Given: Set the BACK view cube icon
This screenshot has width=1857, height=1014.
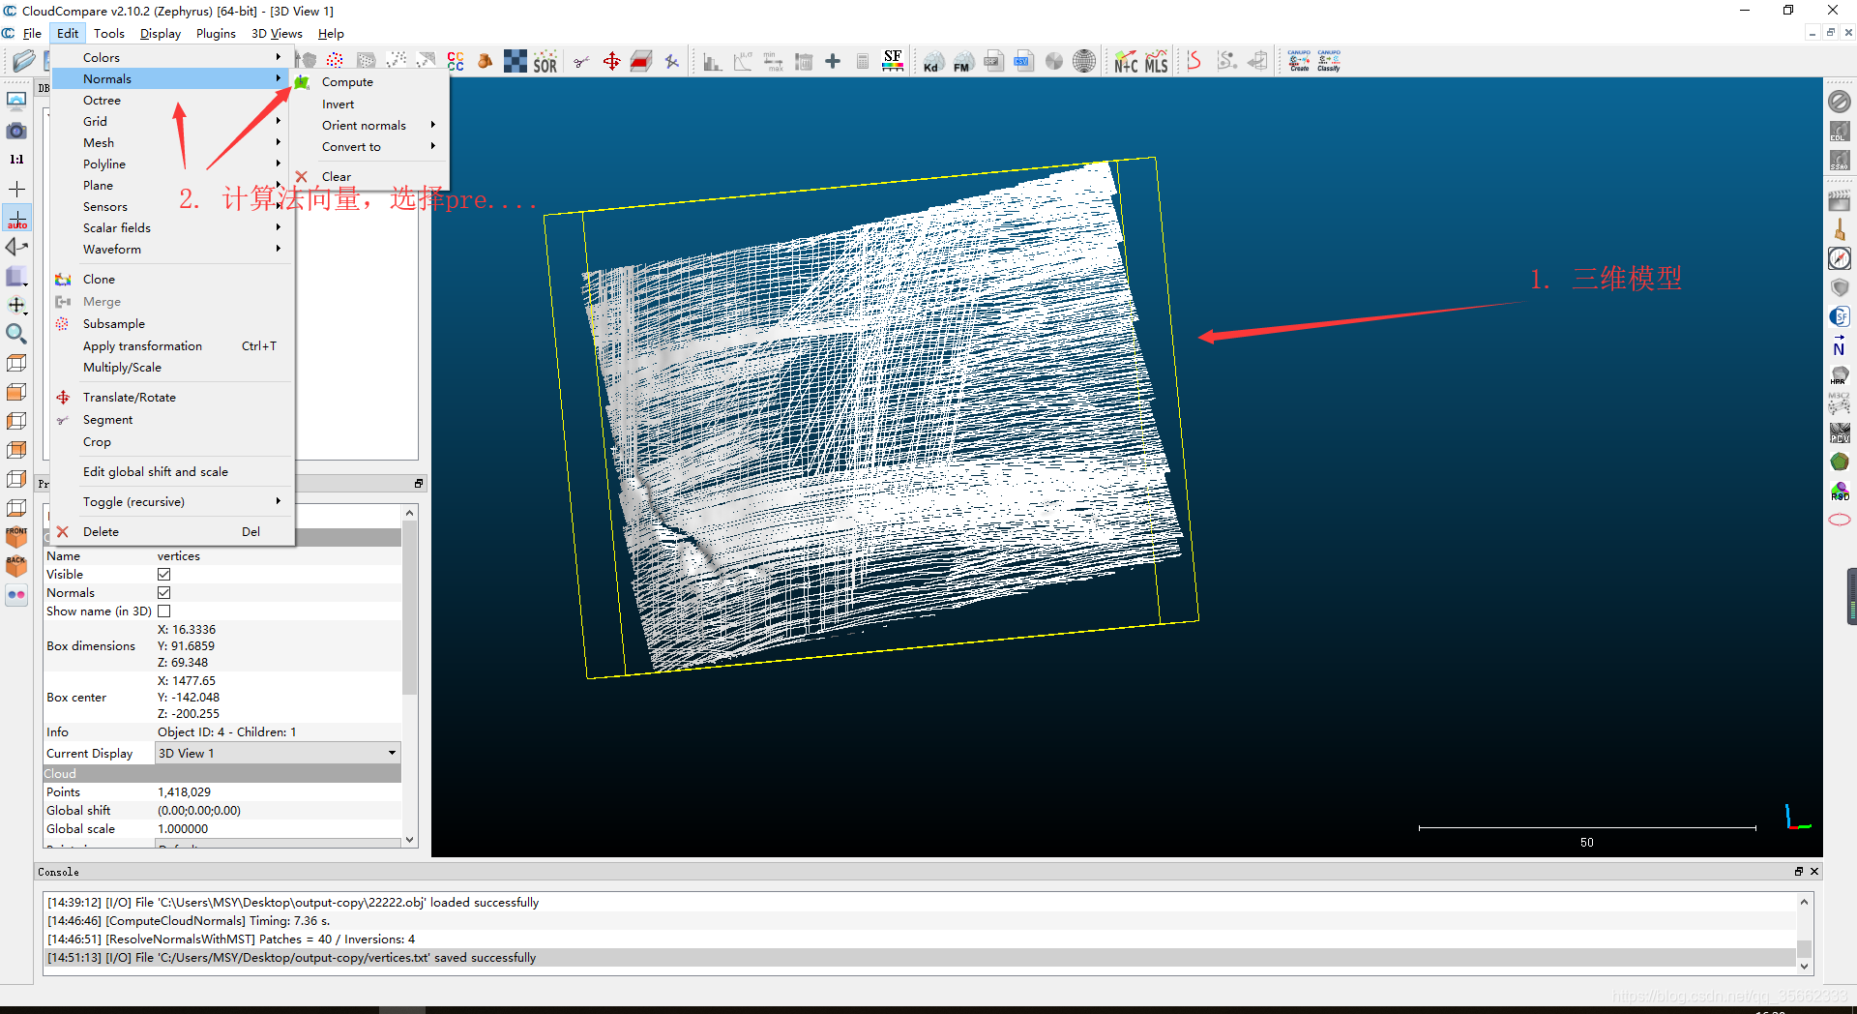Looking at the screenshot, I should point(16,566).
